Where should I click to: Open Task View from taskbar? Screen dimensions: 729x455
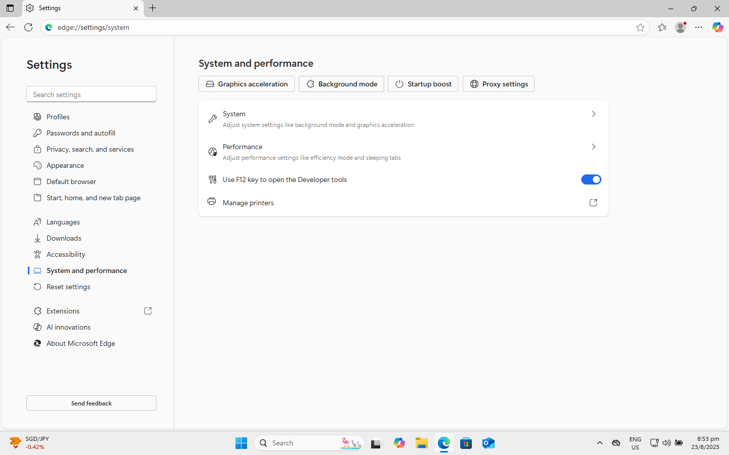376,443
